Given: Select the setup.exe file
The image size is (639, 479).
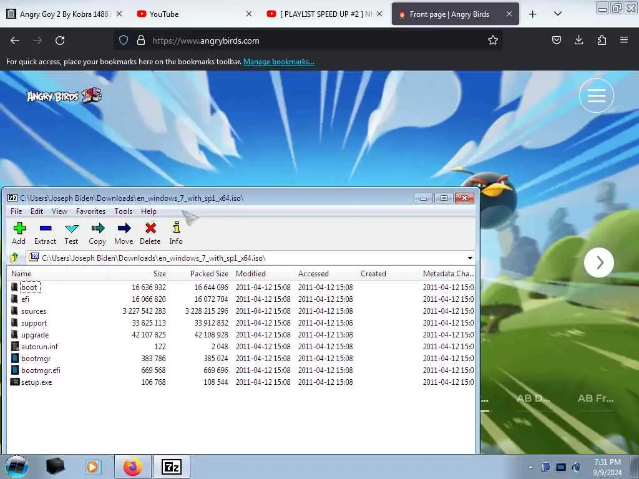Looking at the screenshot, I should (36, 382).
